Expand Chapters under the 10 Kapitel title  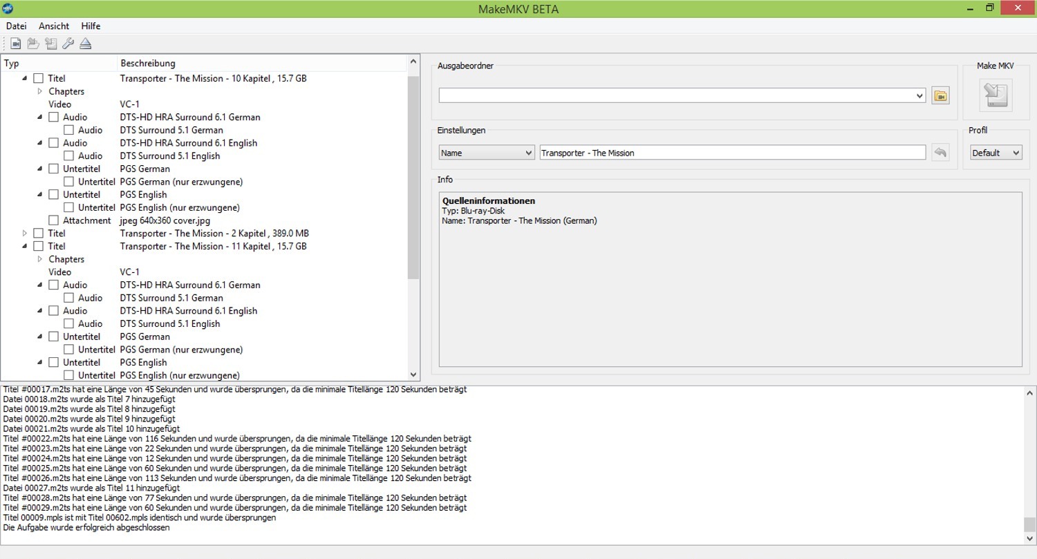[40, 91]
